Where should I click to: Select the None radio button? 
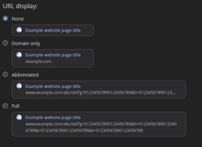[5, 19]
